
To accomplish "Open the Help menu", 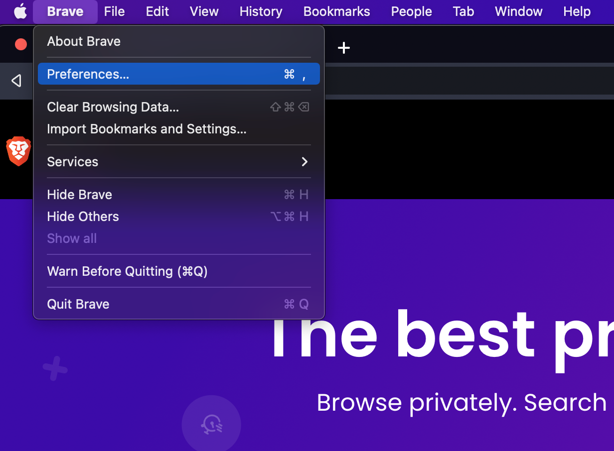I will 577,11.
